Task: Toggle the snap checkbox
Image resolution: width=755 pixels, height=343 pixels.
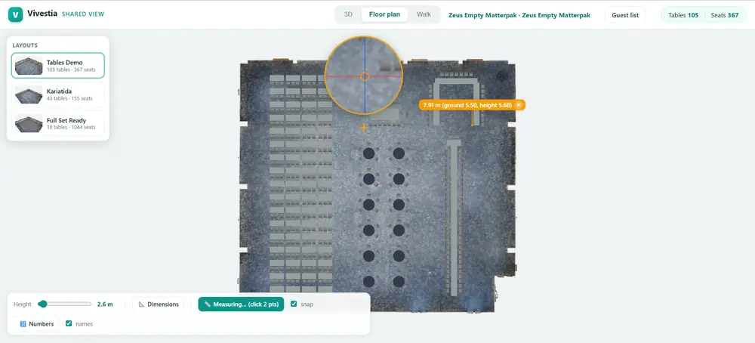Action: (x=294, y=304)
